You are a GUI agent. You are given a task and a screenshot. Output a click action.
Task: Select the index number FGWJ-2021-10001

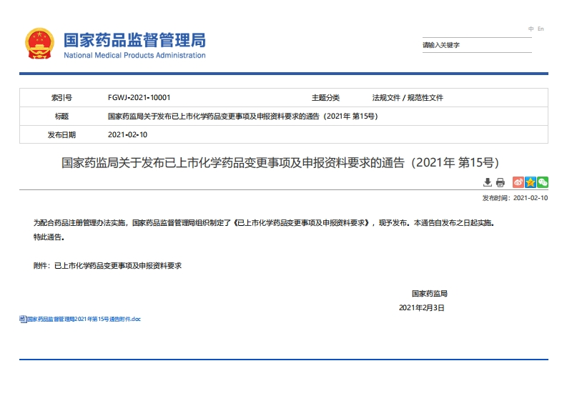(139, 97)
